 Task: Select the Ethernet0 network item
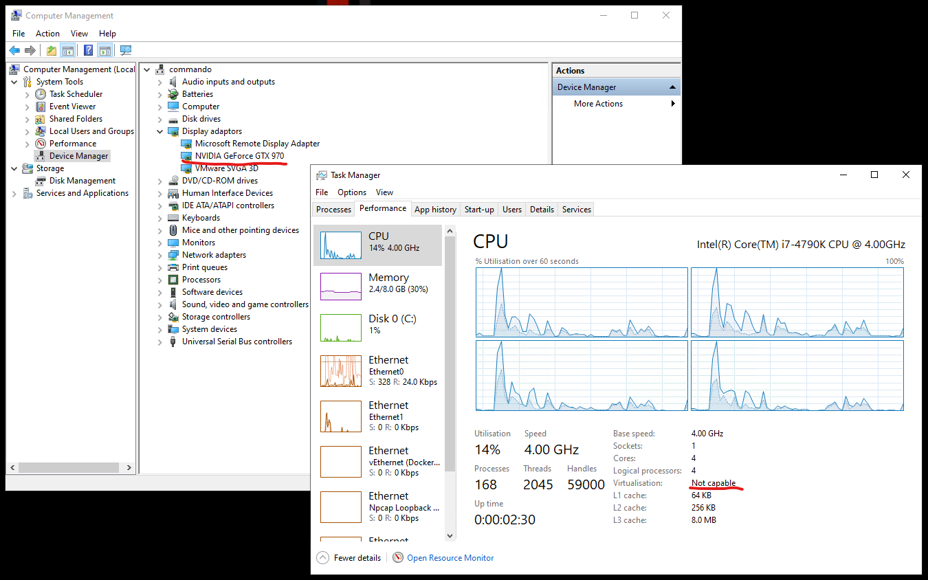(379, 371)
